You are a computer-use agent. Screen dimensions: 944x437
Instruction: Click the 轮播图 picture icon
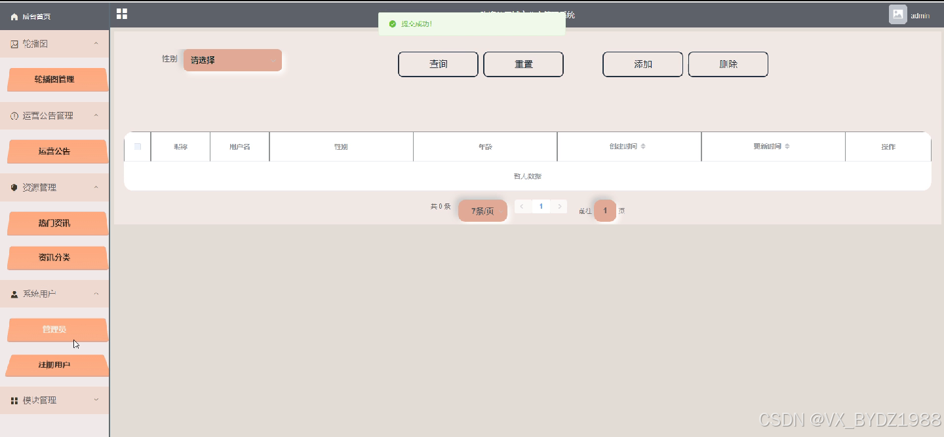click(14, 44)
